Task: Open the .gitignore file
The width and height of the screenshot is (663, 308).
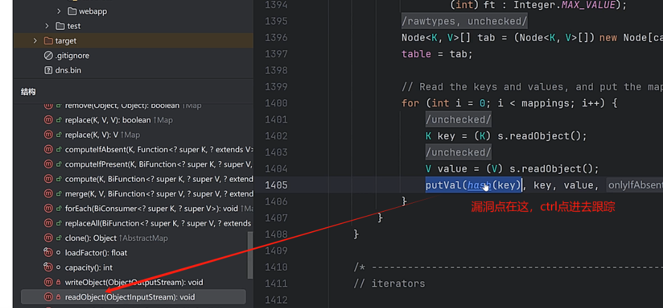Action: 72,55
